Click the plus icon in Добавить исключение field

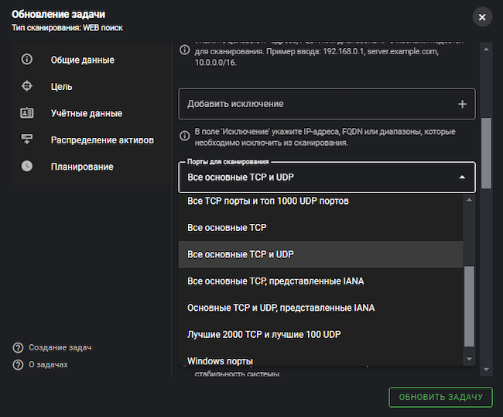(x=462, y=104)
